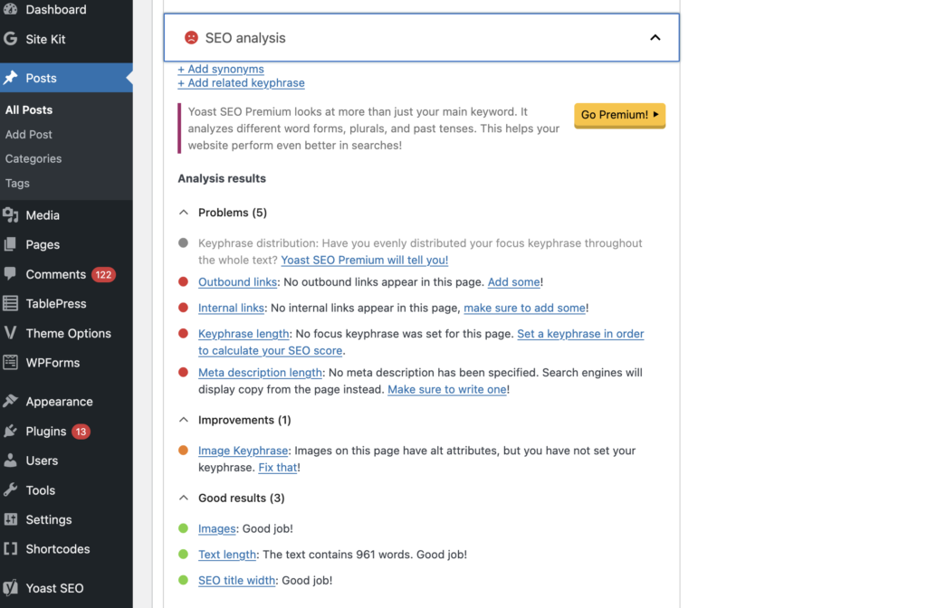Click the Site Kit Google icon
This screenshot has width=927, height=608.
coord(10,39)
